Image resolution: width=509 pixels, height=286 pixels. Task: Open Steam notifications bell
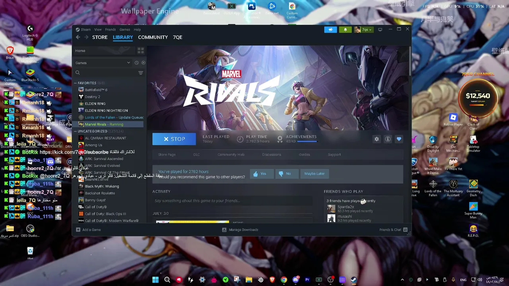(345, 29)
